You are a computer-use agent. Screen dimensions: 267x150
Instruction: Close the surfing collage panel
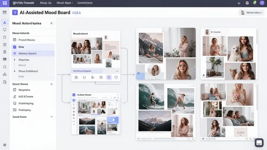click(194, 86)
